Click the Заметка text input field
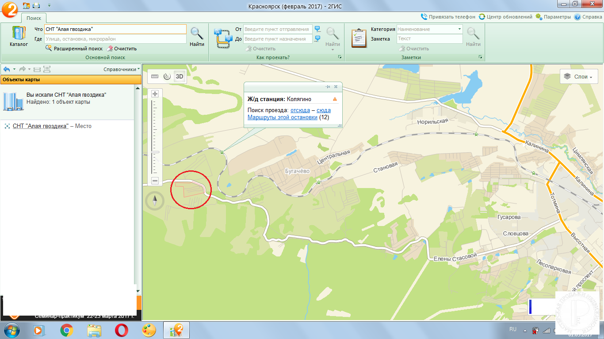 (x=429, y=39)
